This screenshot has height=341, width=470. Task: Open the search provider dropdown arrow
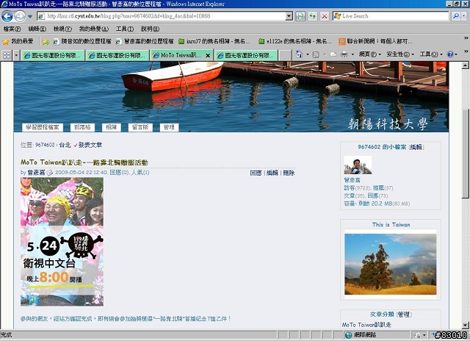tap(464, 16)
